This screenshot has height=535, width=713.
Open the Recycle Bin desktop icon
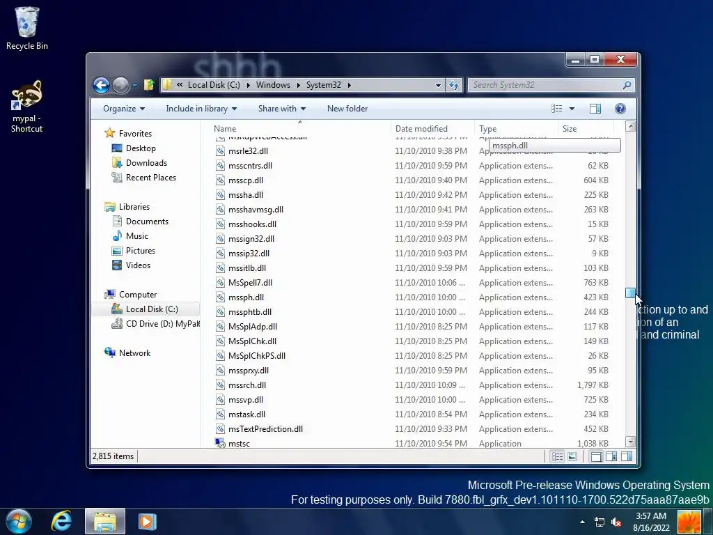[x=27, y=28]
